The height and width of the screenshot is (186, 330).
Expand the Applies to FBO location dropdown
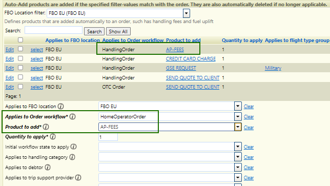click(238, 106)
